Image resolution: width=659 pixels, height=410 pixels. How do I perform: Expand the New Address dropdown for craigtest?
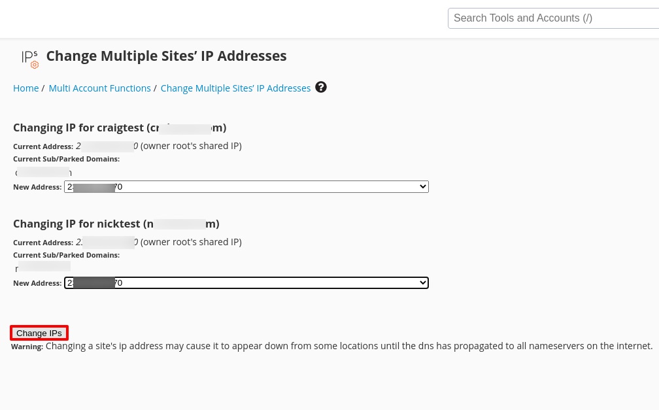tap(246, 187)
